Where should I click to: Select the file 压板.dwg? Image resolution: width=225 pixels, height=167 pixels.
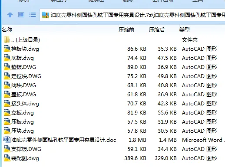(23, 122)
